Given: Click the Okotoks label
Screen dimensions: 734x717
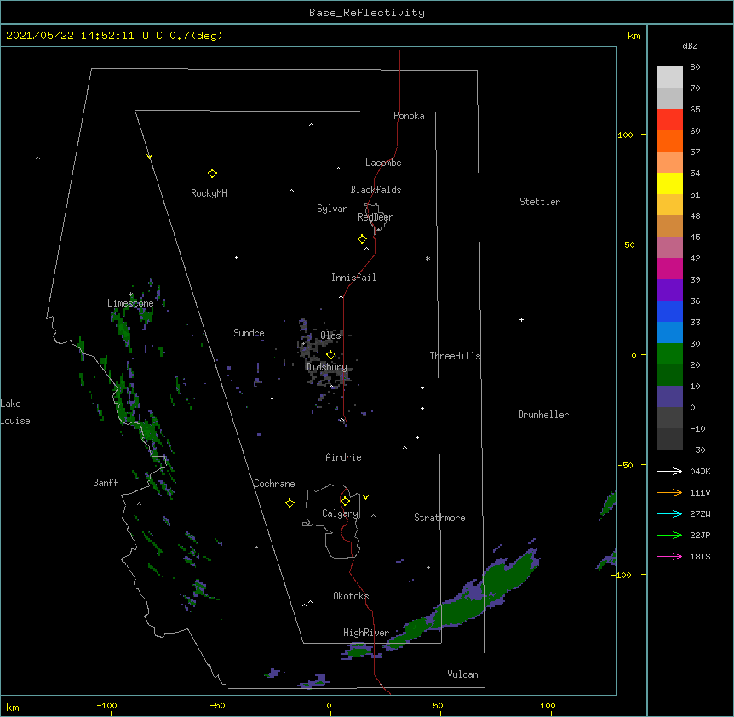Looking at the screenshot, I should point(351,596).
